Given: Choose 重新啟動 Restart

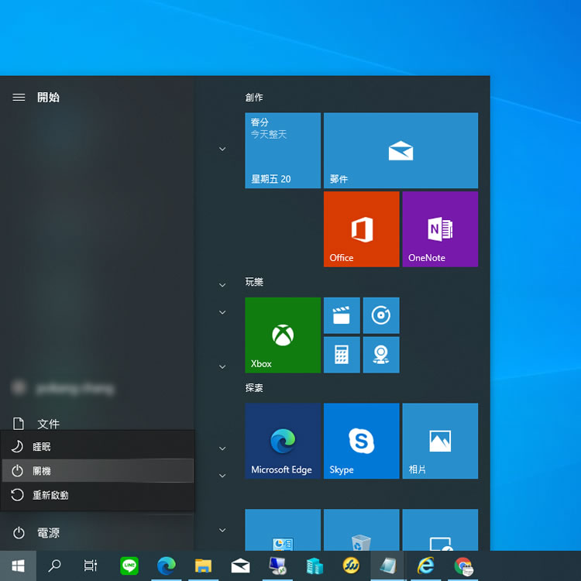Looking at the screenshot, I should click(x=98, y=495).
